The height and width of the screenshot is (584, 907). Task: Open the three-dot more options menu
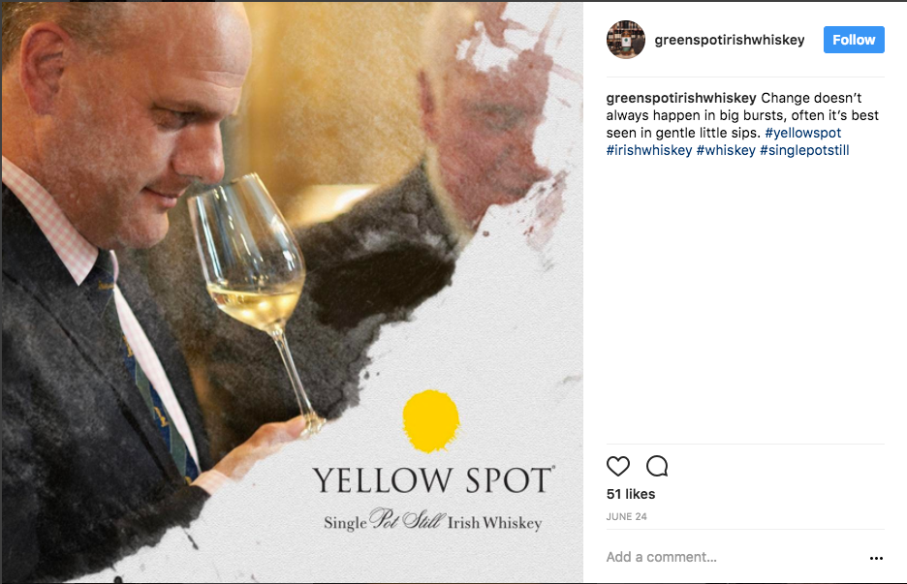(876, 558)
